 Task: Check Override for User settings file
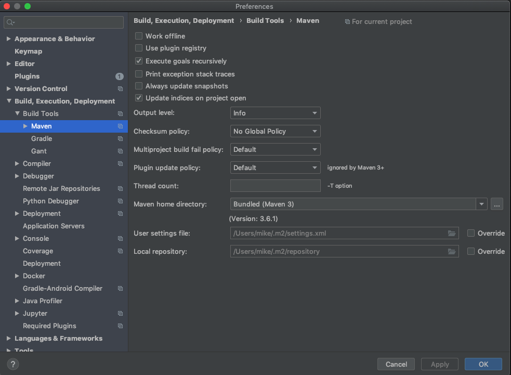[471, 234]
